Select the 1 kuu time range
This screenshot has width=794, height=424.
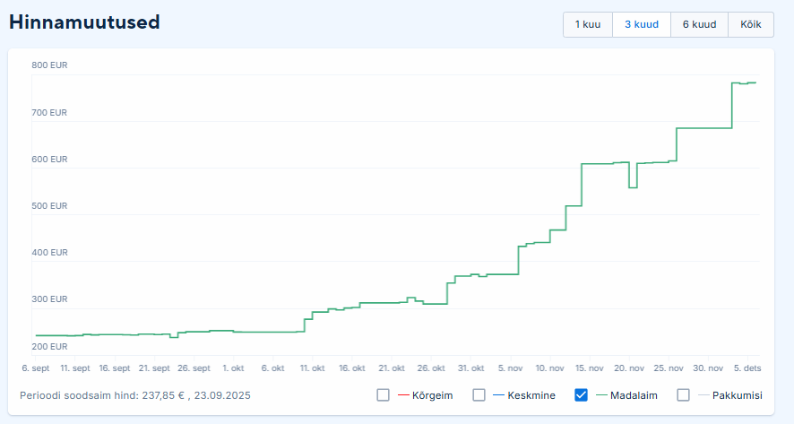pos(587,24)
